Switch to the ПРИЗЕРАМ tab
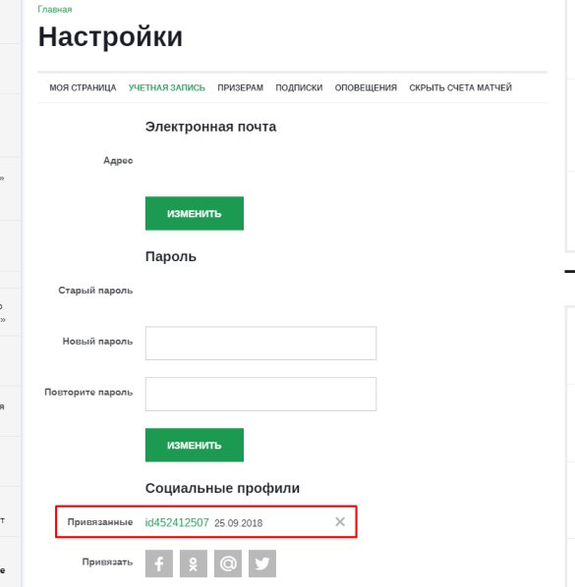The width and height of the screenshot is (575, 587). 240,87
